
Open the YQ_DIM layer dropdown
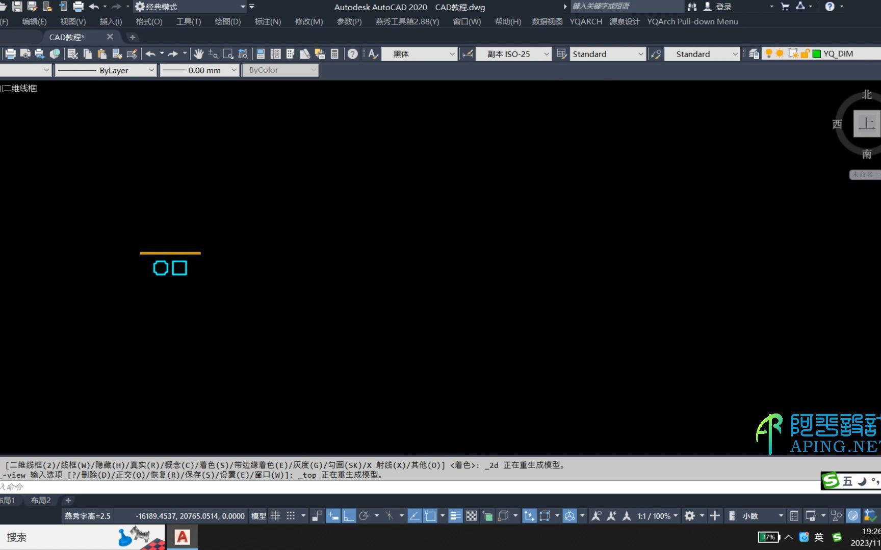coord(822,54)
